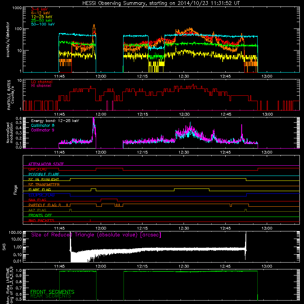Screen dimensions: 304x304
Task: Click the 'GAP_FLAG' flag label
Action: click(x=37, y=169)
